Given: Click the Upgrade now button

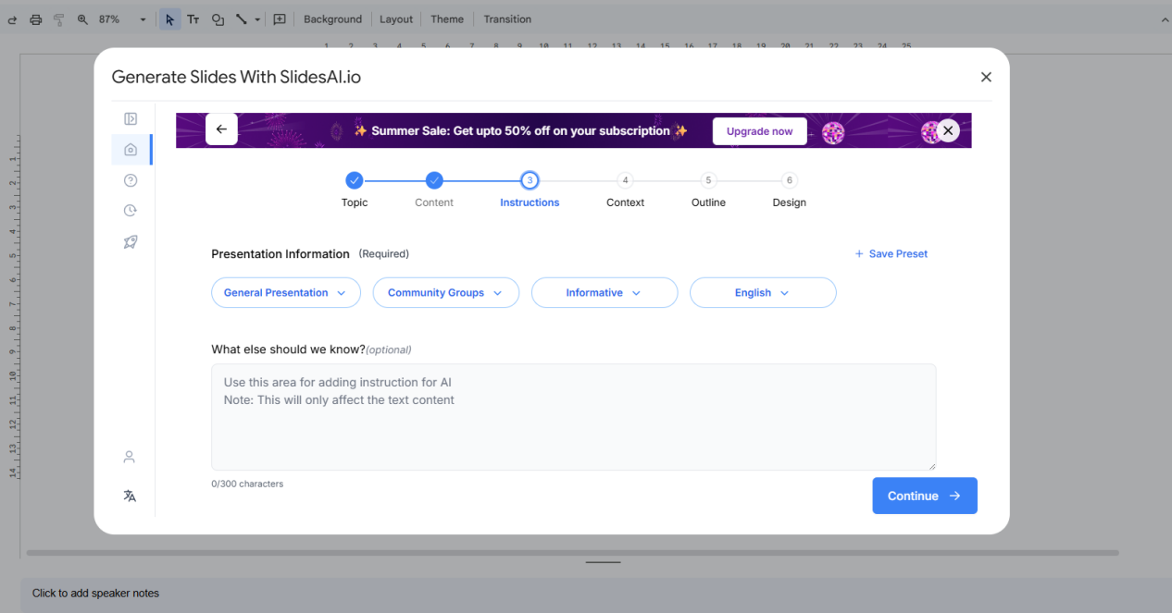Looking at the screenshot, I should (x=759, y=131).
